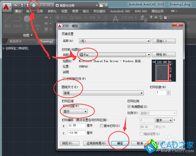The width and height of the screenshot is (196, 156).
Task: Switch to the 视图 ribbon tab
Action: [x=64, y=11]
